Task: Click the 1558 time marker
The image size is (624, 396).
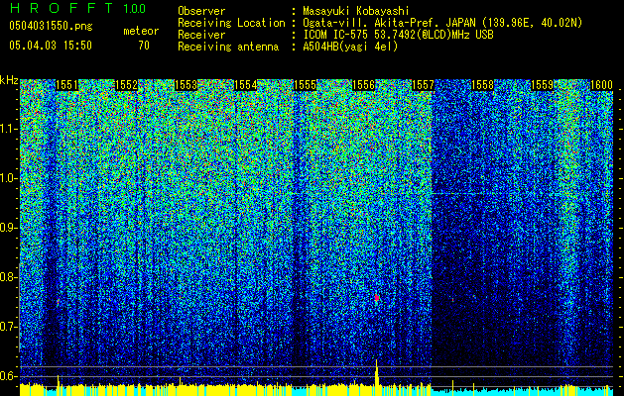Action: point(483,85)
